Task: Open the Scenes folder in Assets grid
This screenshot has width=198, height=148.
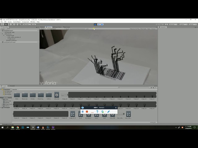Action: click(33, 95)
